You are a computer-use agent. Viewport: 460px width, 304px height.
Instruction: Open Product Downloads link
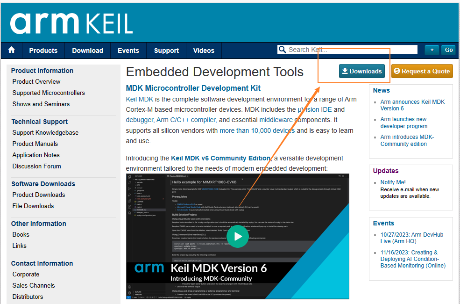[x=39, y=195]
